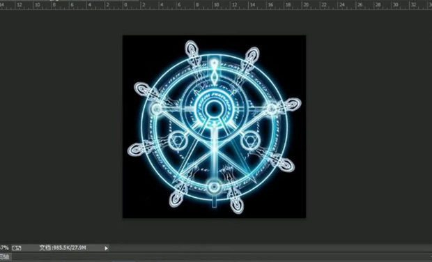Open the document info arrow menu
Viewport: 432px width, 262px height.
click(106, 248)
